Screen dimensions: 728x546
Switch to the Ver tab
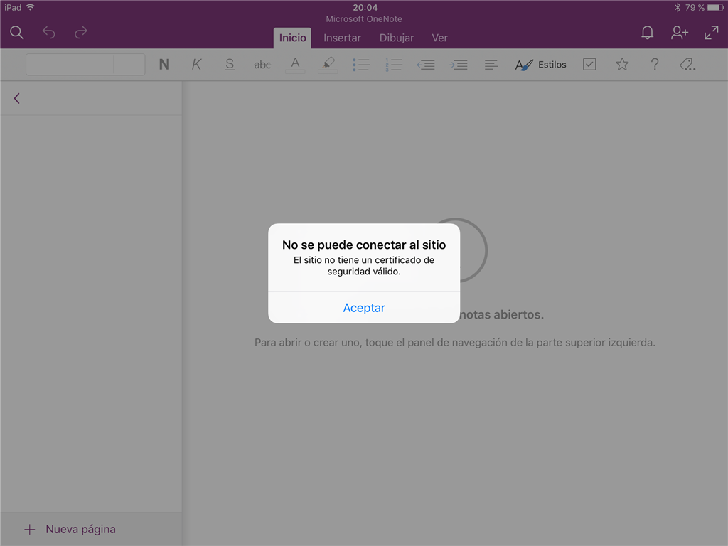pos(439,38)
